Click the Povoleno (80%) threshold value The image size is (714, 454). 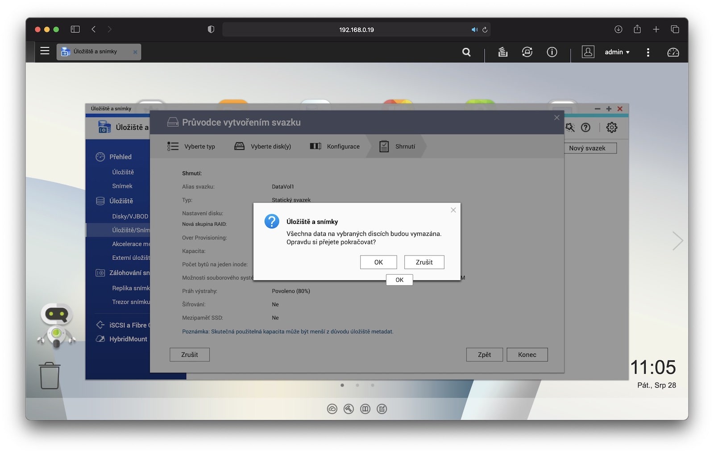[291, 291]
